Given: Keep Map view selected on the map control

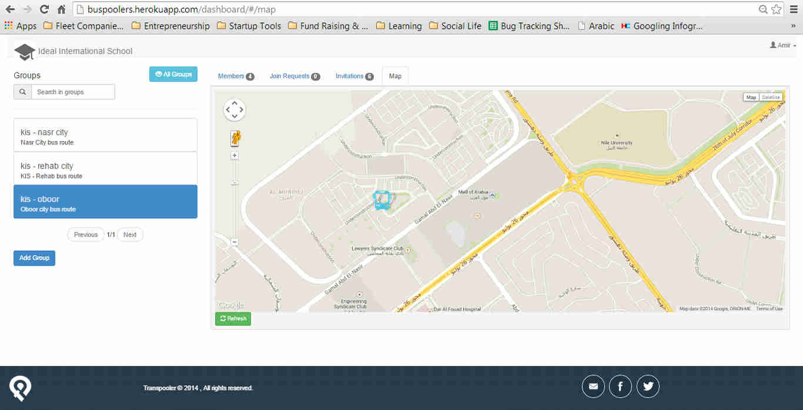Looking at the screenshot, I should click(751, 97).
